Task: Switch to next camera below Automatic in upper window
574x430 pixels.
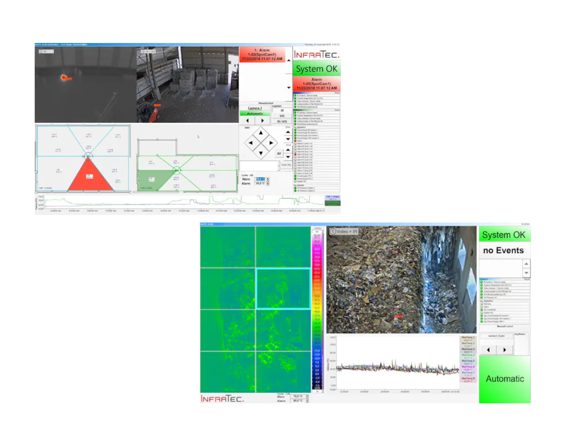Action: (x=262, y=120)
